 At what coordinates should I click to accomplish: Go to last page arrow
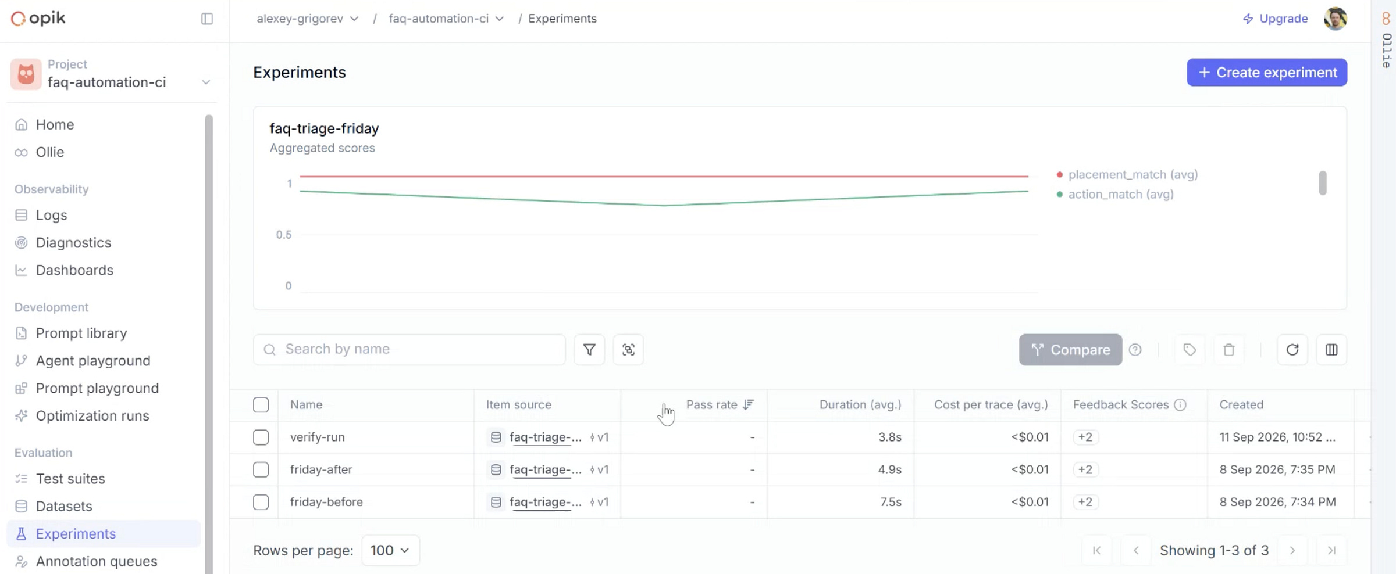point(1331,550)
